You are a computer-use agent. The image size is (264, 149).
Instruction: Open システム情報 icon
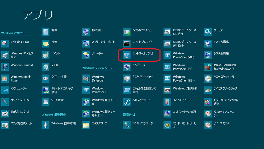[x=208, y=55]
